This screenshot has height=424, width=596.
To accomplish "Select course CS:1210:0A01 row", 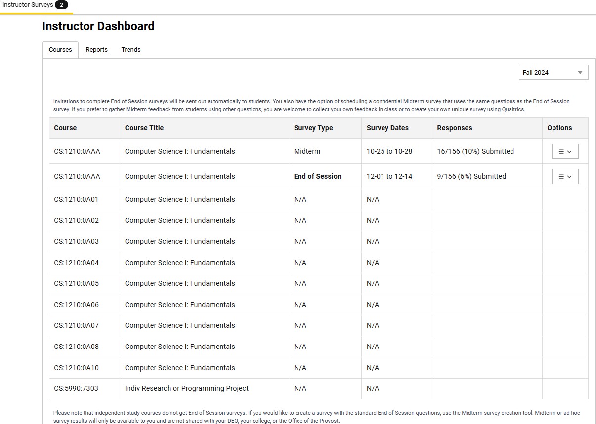I will (76, 200).
